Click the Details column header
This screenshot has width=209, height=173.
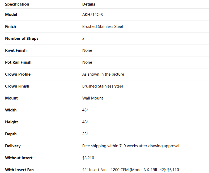[x=89, y=4]
